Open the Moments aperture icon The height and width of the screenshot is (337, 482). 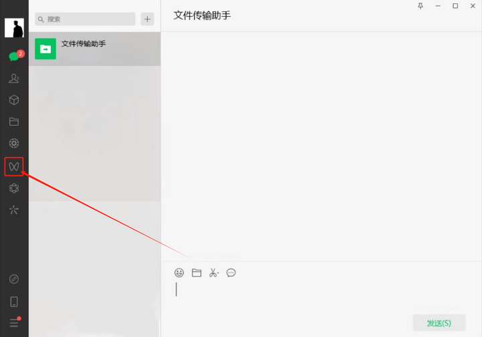point(14,143)
